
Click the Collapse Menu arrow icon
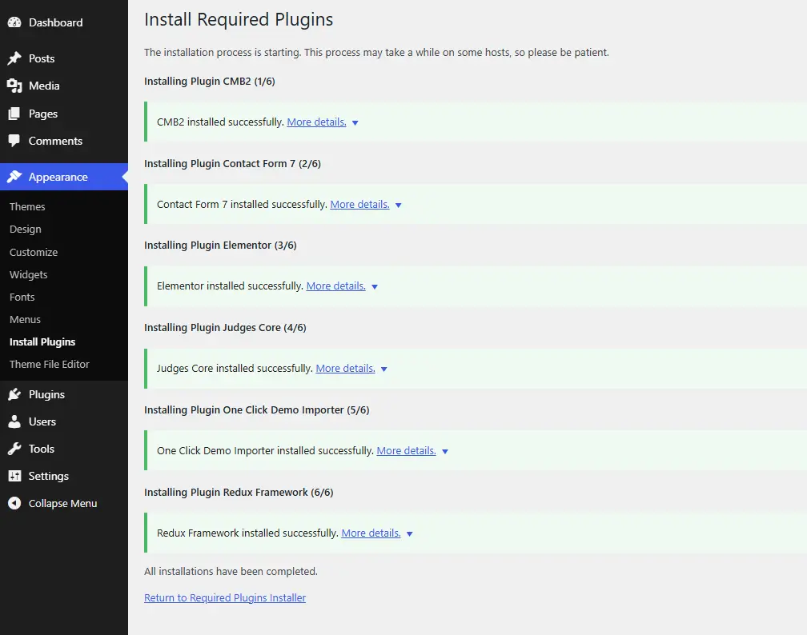[x=14, y=503]
